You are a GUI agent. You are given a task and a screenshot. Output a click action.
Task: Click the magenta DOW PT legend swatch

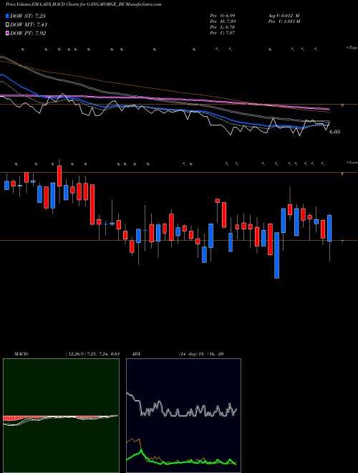tap(7, 34)
